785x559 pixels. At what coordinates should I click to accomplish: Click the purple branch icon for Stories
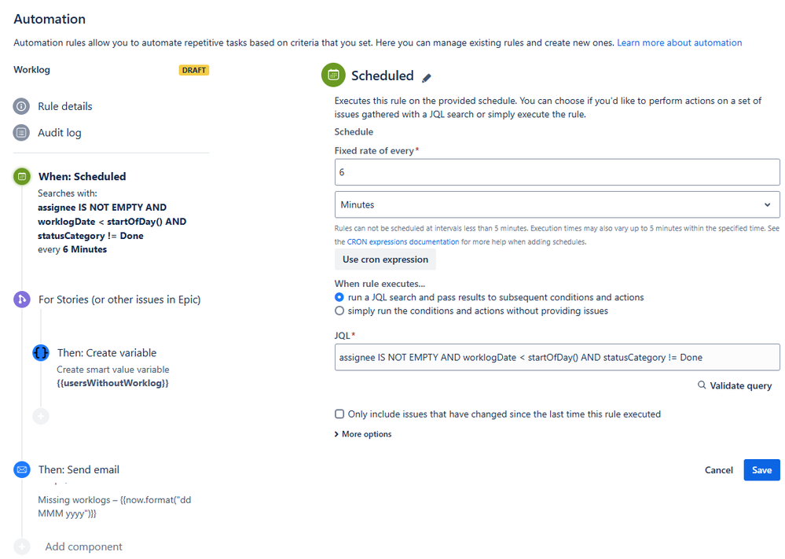pos(22,299)
